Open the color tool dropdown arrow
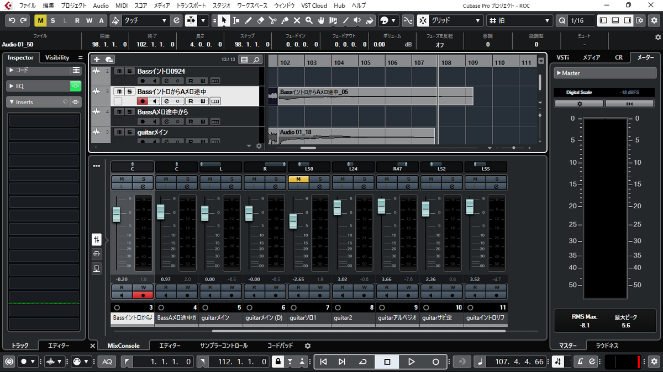 393,20
